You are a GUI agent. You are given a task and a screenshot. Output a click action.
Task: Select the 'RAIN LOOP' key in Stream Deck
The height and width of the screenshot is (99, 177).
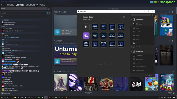click(x=86, y=44)
